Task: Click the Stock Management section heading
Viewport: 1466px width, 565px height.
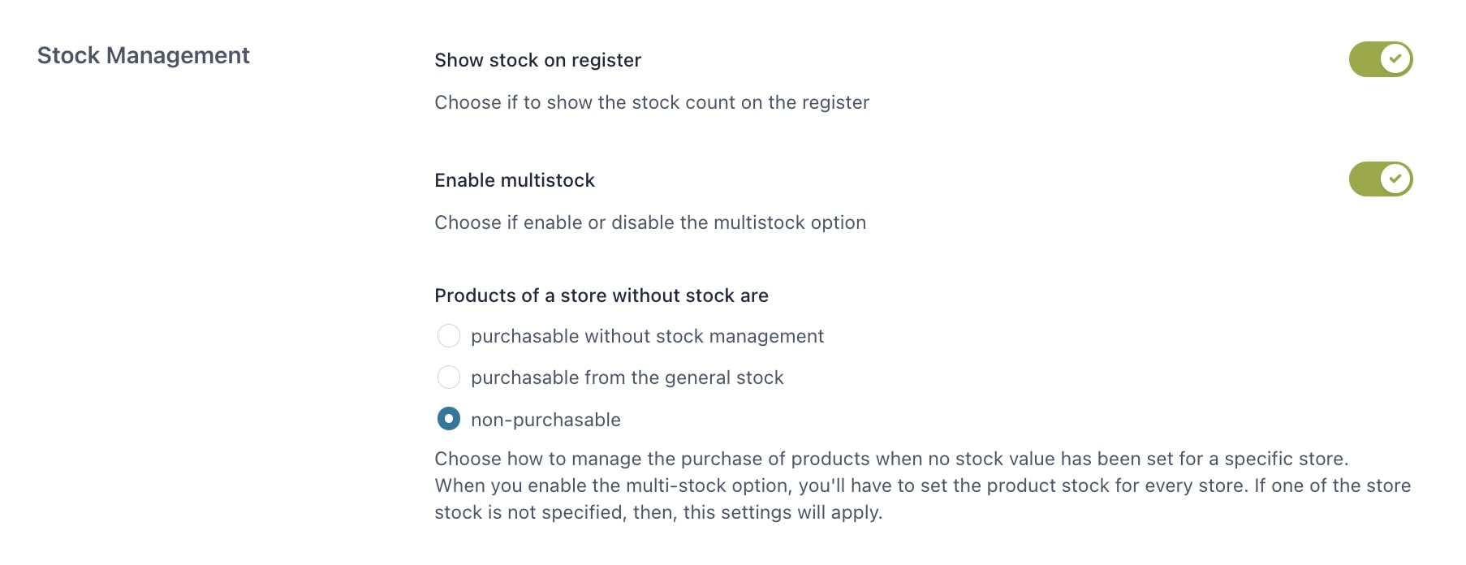Action: coord(143,55)
